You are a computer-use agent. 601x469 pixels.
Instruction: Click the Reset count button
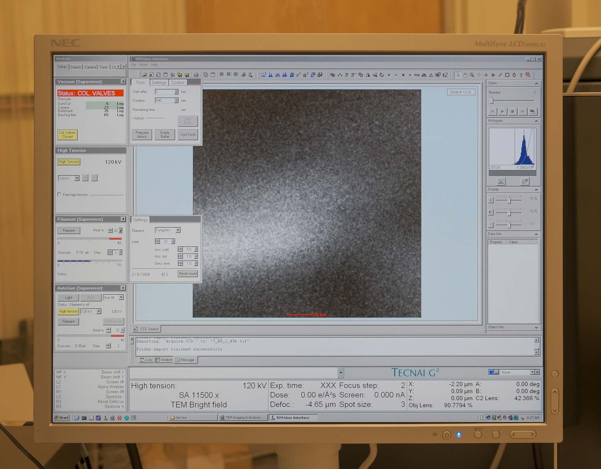pyautogui.click(x=188, y=274)
